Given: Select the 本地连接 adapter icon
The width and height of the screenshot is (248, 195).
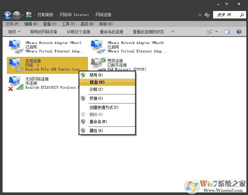Looking at the screenshot, I should pyautogui.click(x=16, y=65).
